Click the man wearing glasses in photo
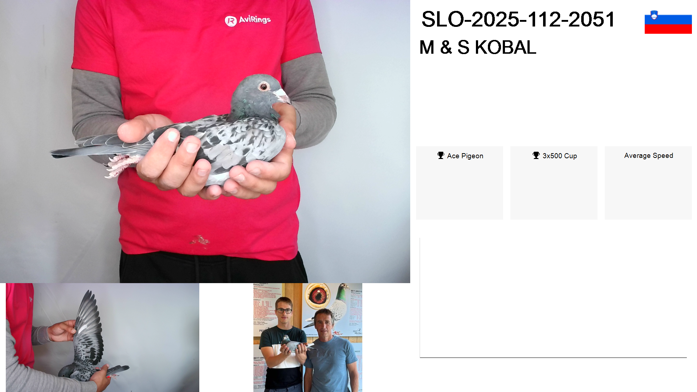697x392 pixels. tap(283, 343)
